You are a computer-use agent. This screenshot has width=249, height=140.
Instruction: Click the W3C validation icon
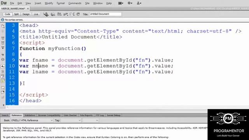pos(66,14)
